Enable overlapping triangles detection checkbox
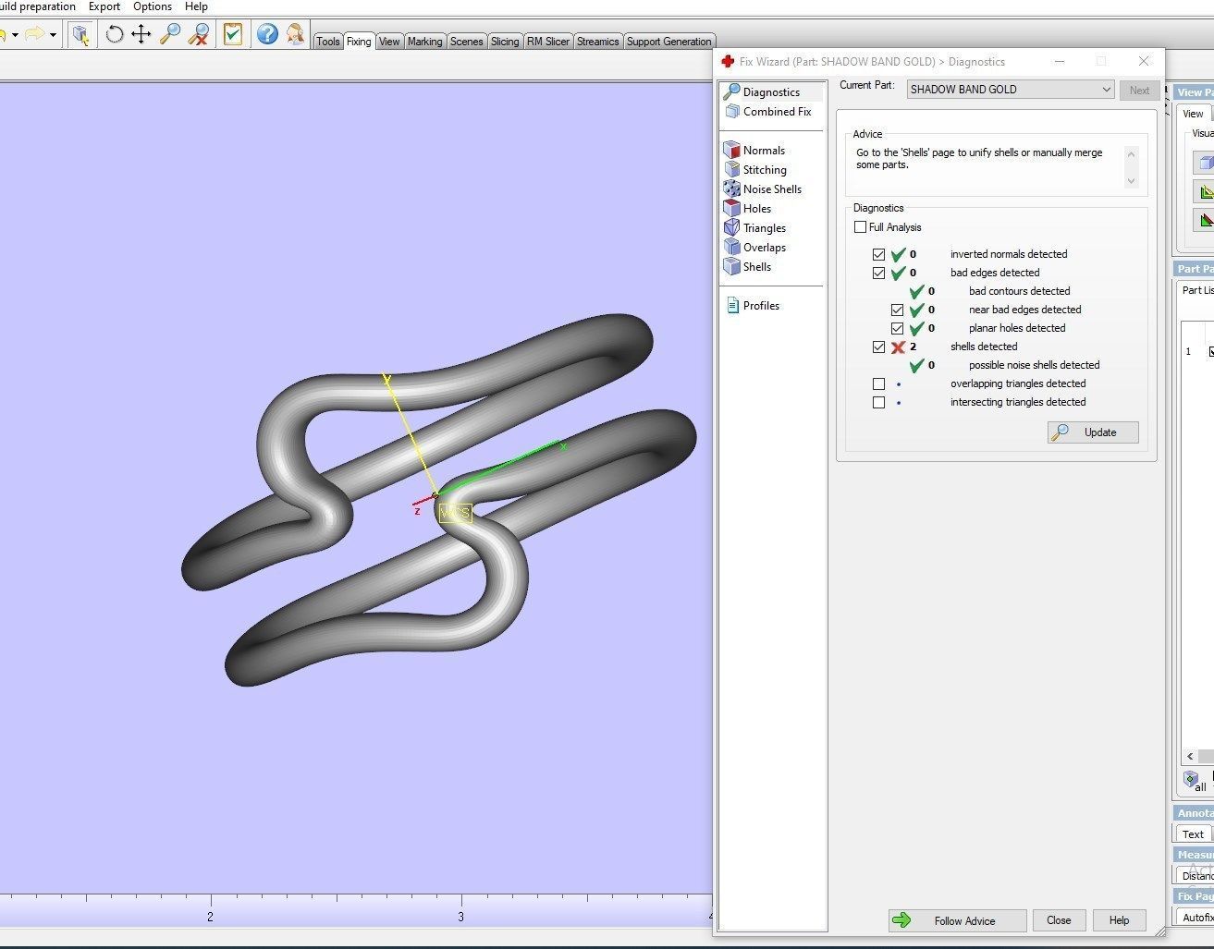Viewport: 1214px width, 949px height. pos(878,383)
